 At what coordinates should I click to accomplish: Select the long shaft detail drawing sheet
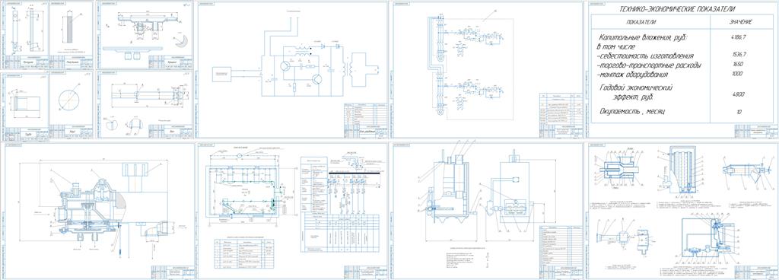coord(145,105)
